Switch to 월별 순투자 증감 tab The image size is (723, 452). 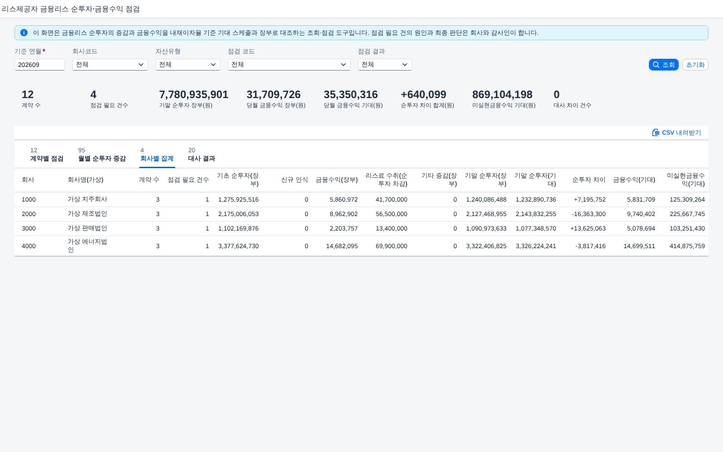102,155
